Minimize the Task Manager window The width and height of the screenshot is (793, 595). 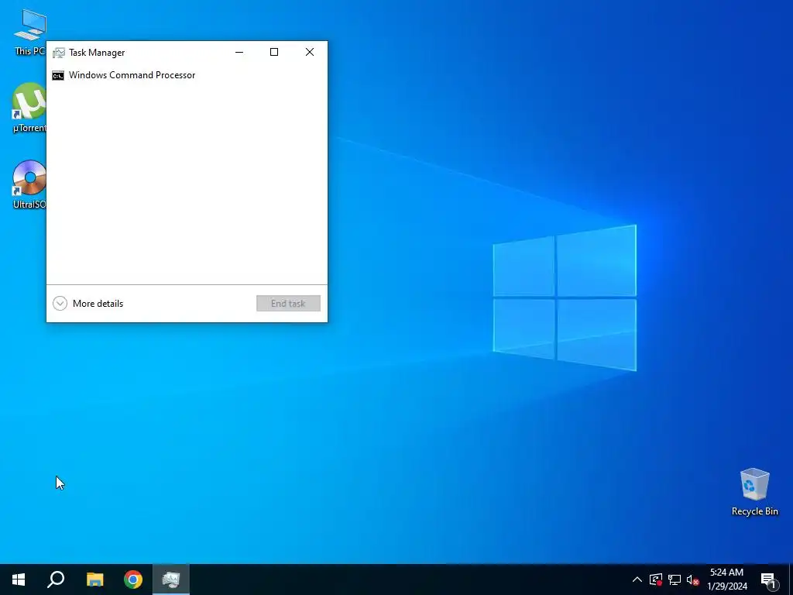(x=239, y=52)
